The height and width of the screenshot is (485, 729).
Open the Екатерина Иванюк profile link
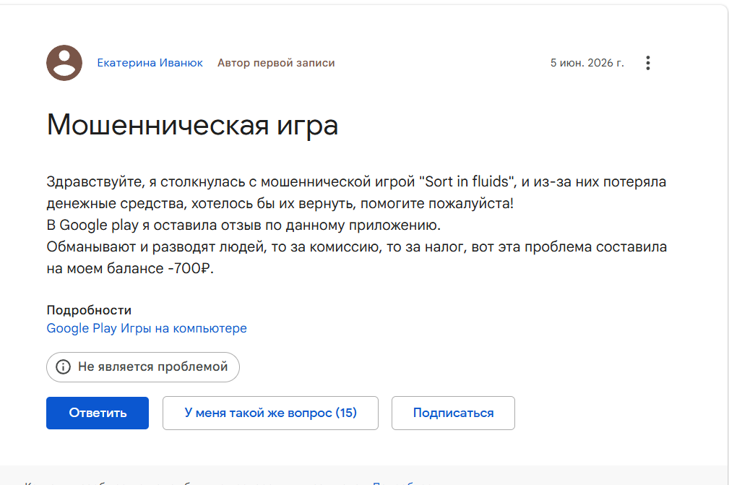[150, 63]
